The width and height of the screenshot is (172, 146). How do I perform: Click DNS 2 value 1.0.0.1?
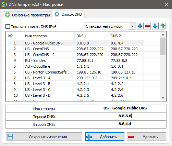point(117,66)
